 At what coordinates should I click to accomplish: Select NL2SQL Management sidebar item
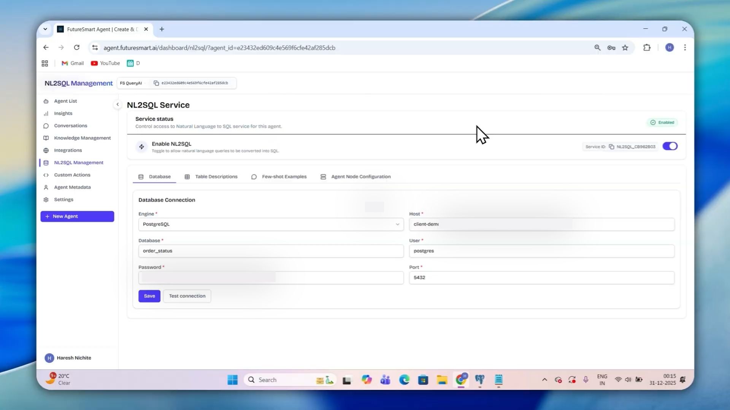(78, 162)
